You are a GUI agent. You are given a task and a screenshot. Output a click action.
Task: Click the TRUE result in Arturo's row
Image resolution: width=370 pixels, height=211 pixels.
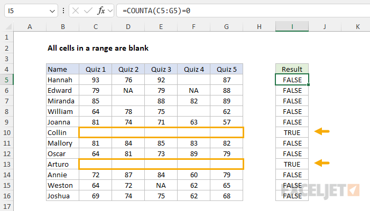tap(292, 164)
